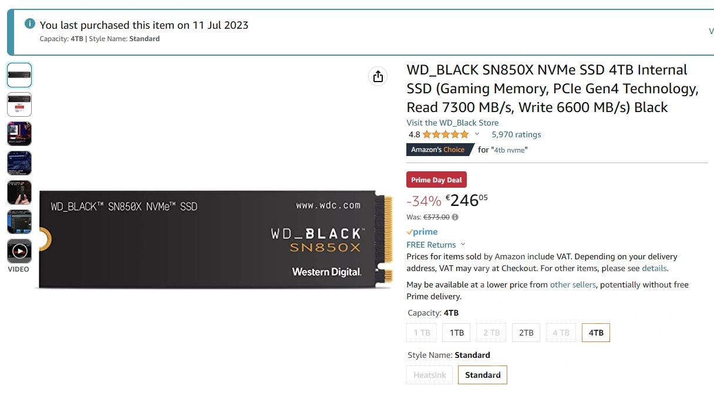Click the "4tb nvme" search term link

tap(510, 150)
